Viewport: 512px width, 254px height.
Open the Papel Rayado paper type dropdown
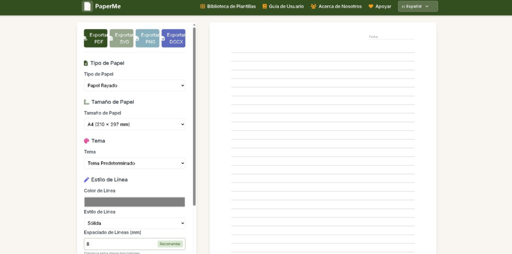pyautogui.click(x=134, y=85)
